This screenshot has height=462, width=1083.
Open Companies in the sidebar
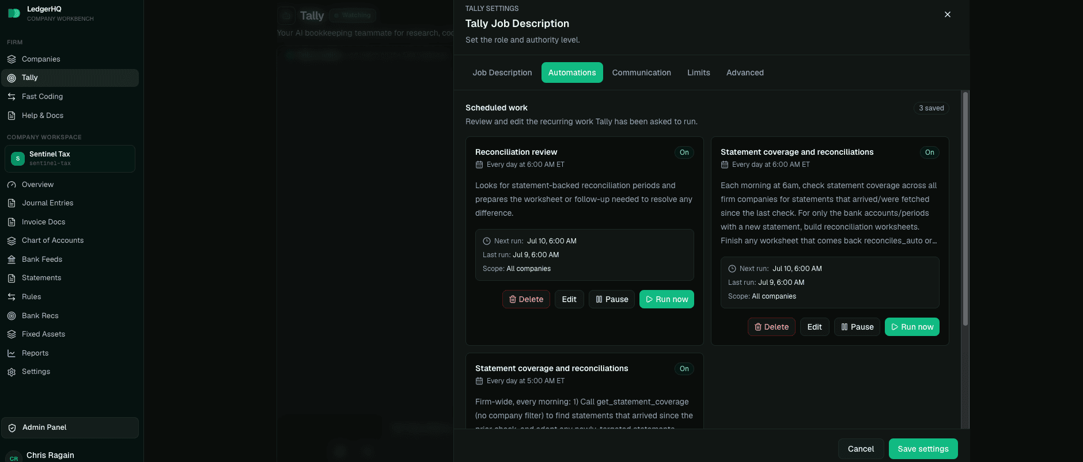70,59
